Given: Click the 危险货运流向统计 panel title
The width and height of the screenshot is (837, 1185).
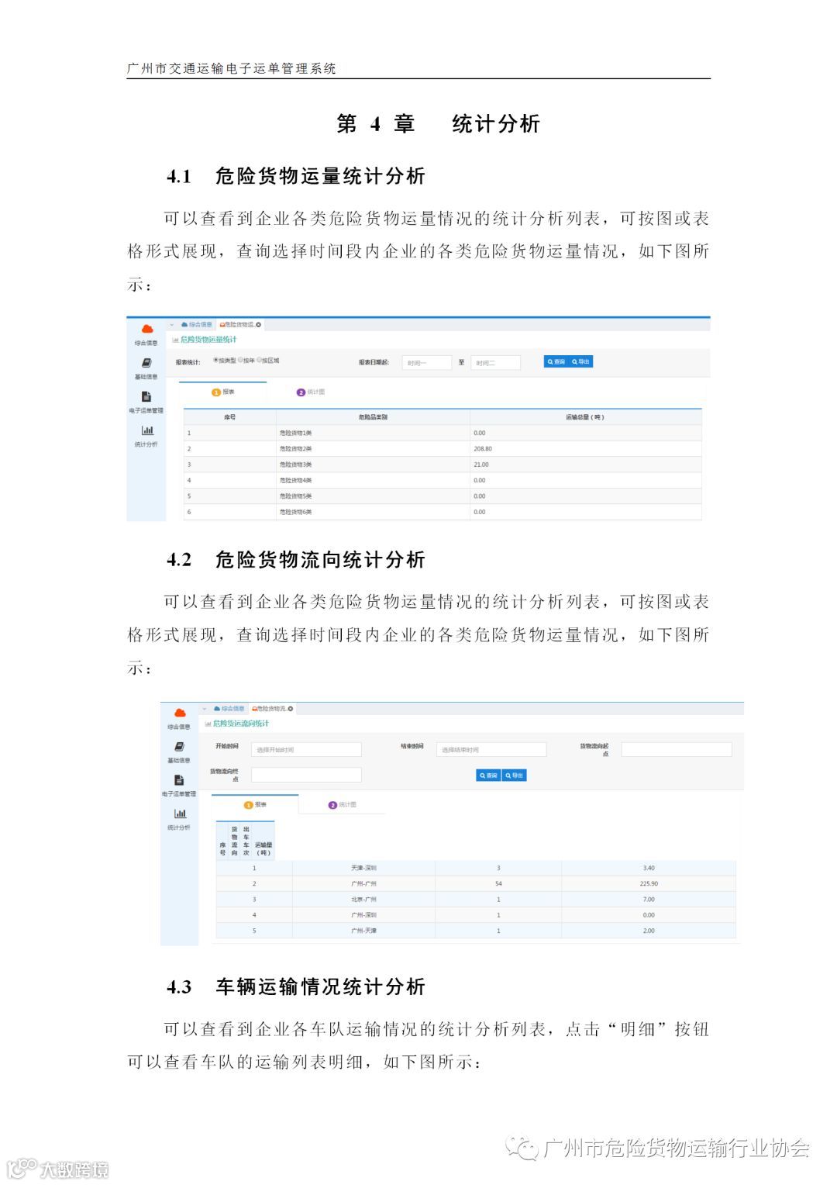Looking at the screenshot, I should click(x=241, y=724).
